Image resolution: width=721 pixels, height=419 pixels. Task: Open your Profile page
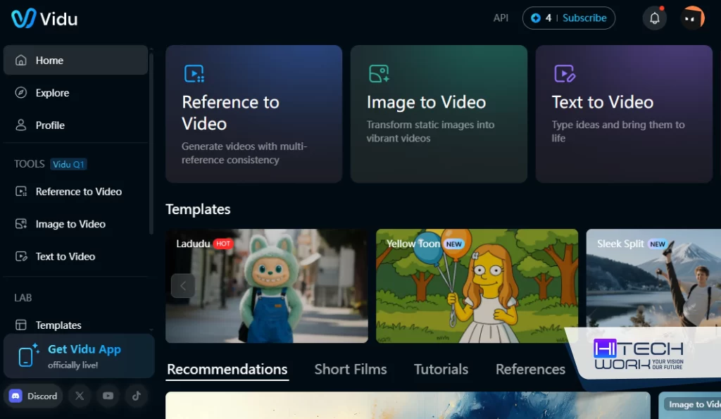tap(51, 125)
